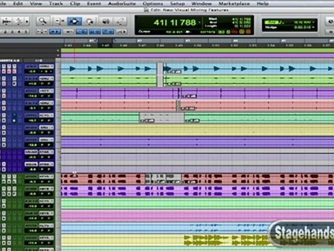Screen dimensions: 334x251
Task: Open the Track menu
Action: (x=56, y=3)
